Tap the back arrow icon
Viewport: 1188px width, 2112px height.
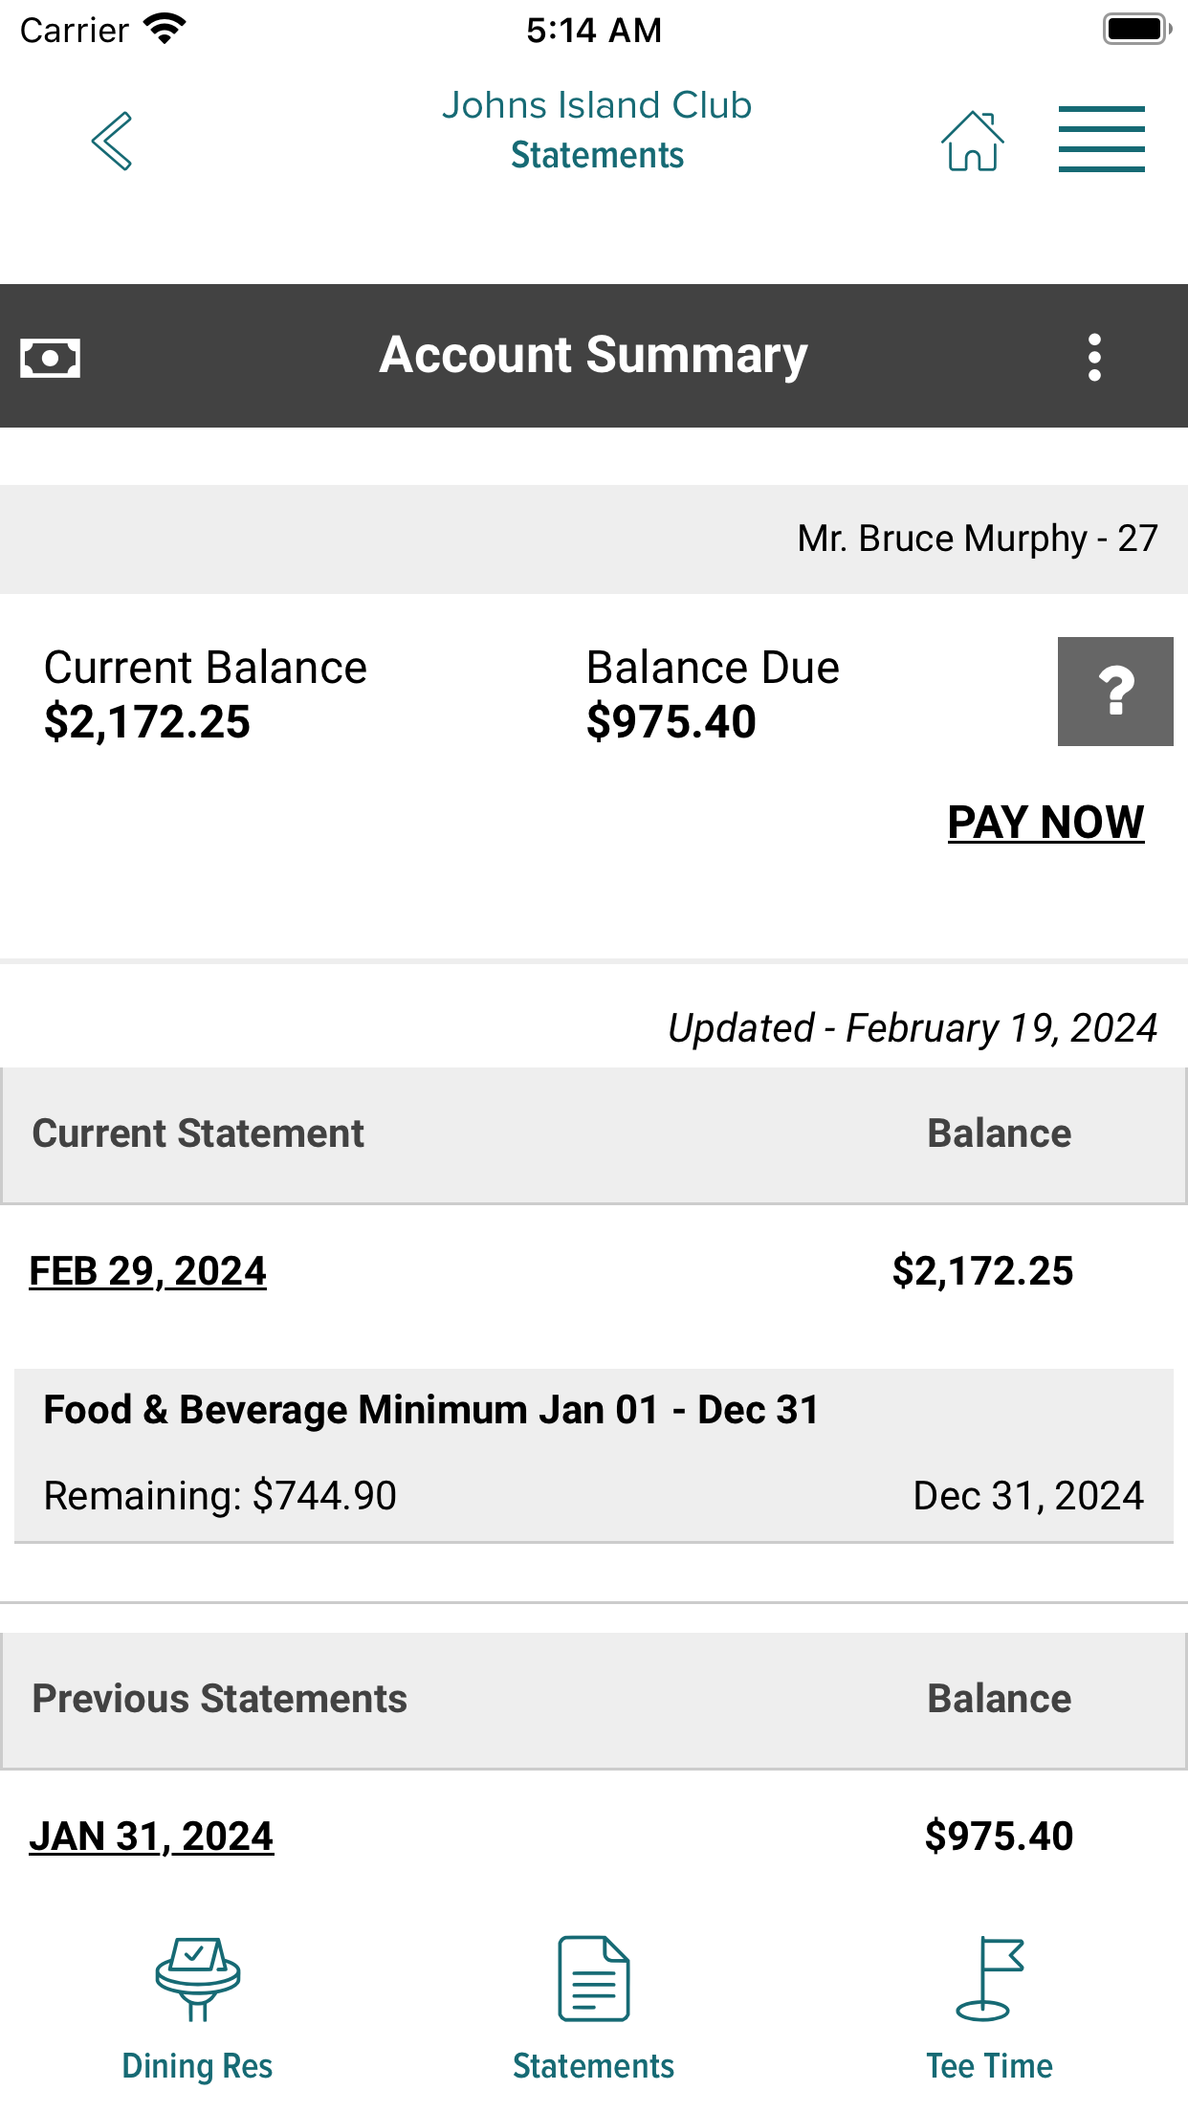click(x=112, y=141)
